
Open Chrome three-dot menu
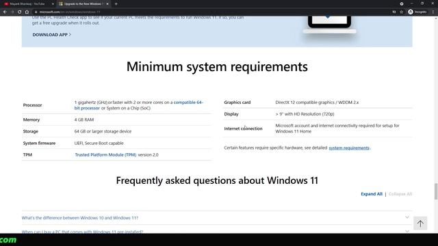(x=433, y=12)
